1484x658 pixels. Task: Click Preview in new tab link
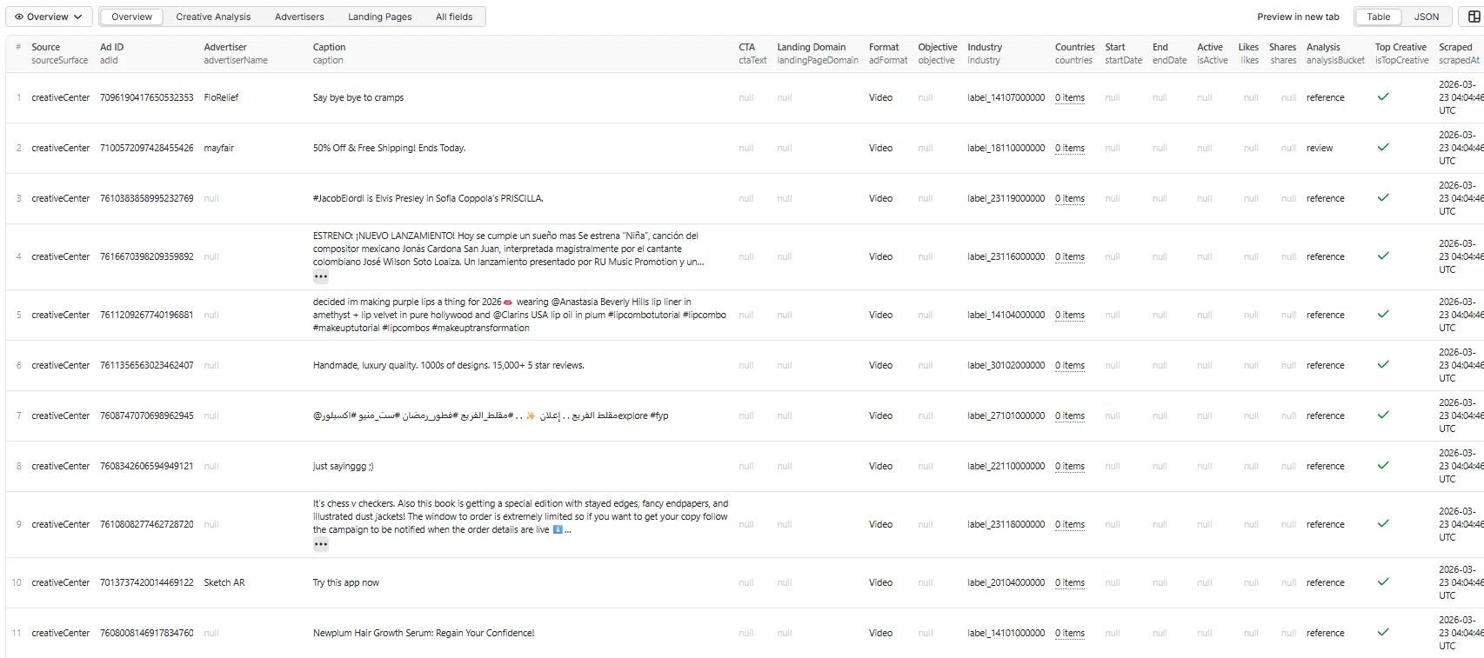click(1298, 17)
